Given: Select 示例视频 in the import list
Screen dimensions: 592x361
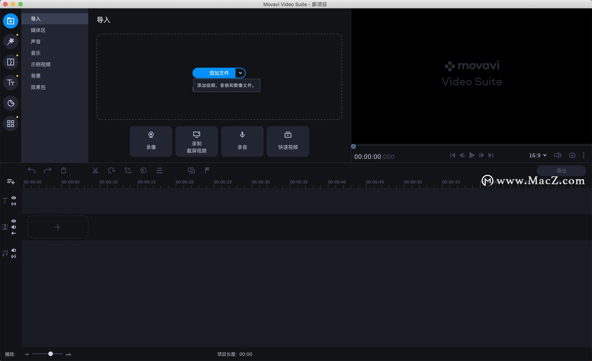Looking at the screenshot, I should click(x=41, y=64).
